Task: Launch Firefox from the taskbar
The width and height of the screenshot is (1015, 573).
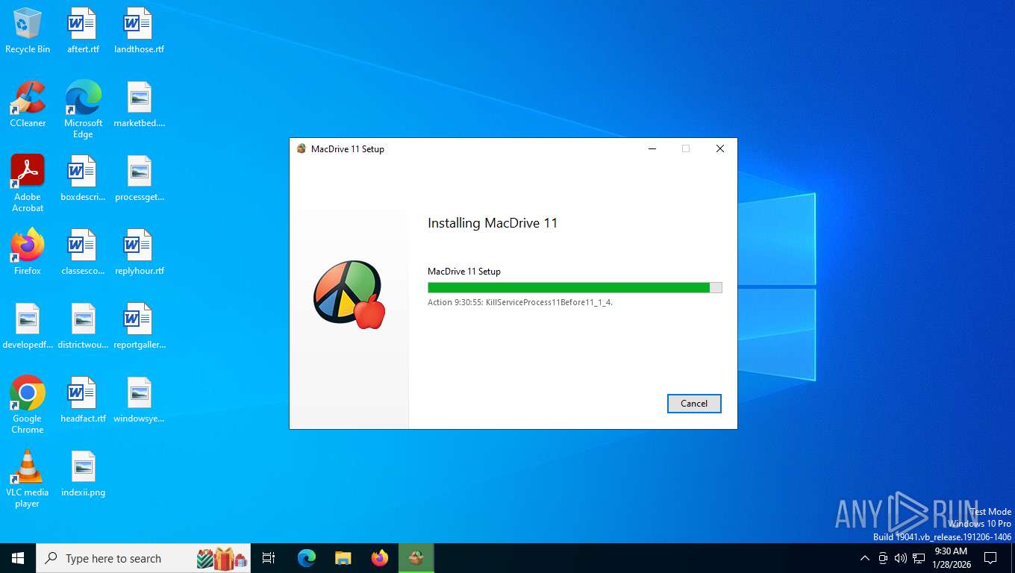Action: [380, 558]
